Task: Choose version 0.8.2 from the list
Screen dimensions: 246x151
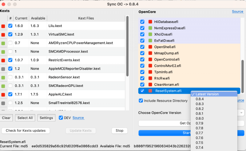Action: [200, 109]
